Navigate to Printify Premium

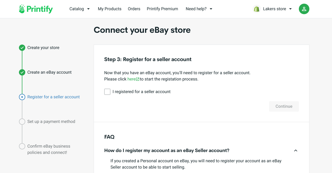162,9
